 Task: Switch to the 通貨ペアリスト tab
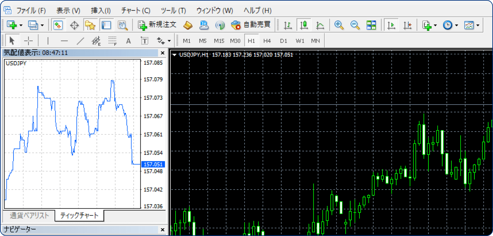pyautogui.click(x=29, y=215)
